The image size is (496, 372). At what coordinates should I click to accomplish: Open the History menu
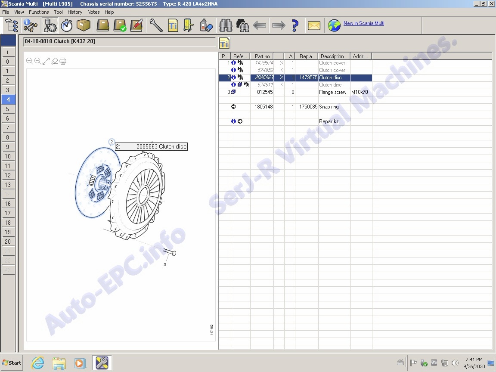(74, 12)
